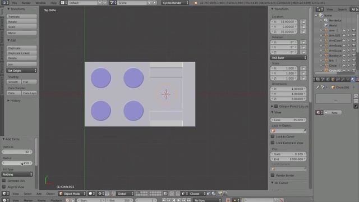Open the 3D view editor type icon

click(x=5, y=194)
